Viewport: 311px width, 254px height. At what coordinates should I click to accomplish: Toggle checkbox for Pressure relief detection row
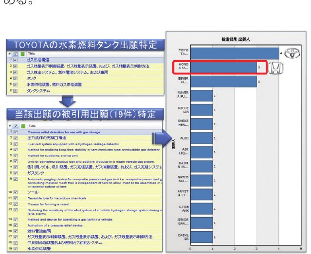pyautogui.click(x=16, y=132)
